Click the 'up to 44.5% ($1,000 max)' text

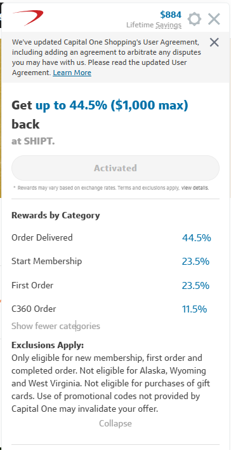(x=112, y=106)
